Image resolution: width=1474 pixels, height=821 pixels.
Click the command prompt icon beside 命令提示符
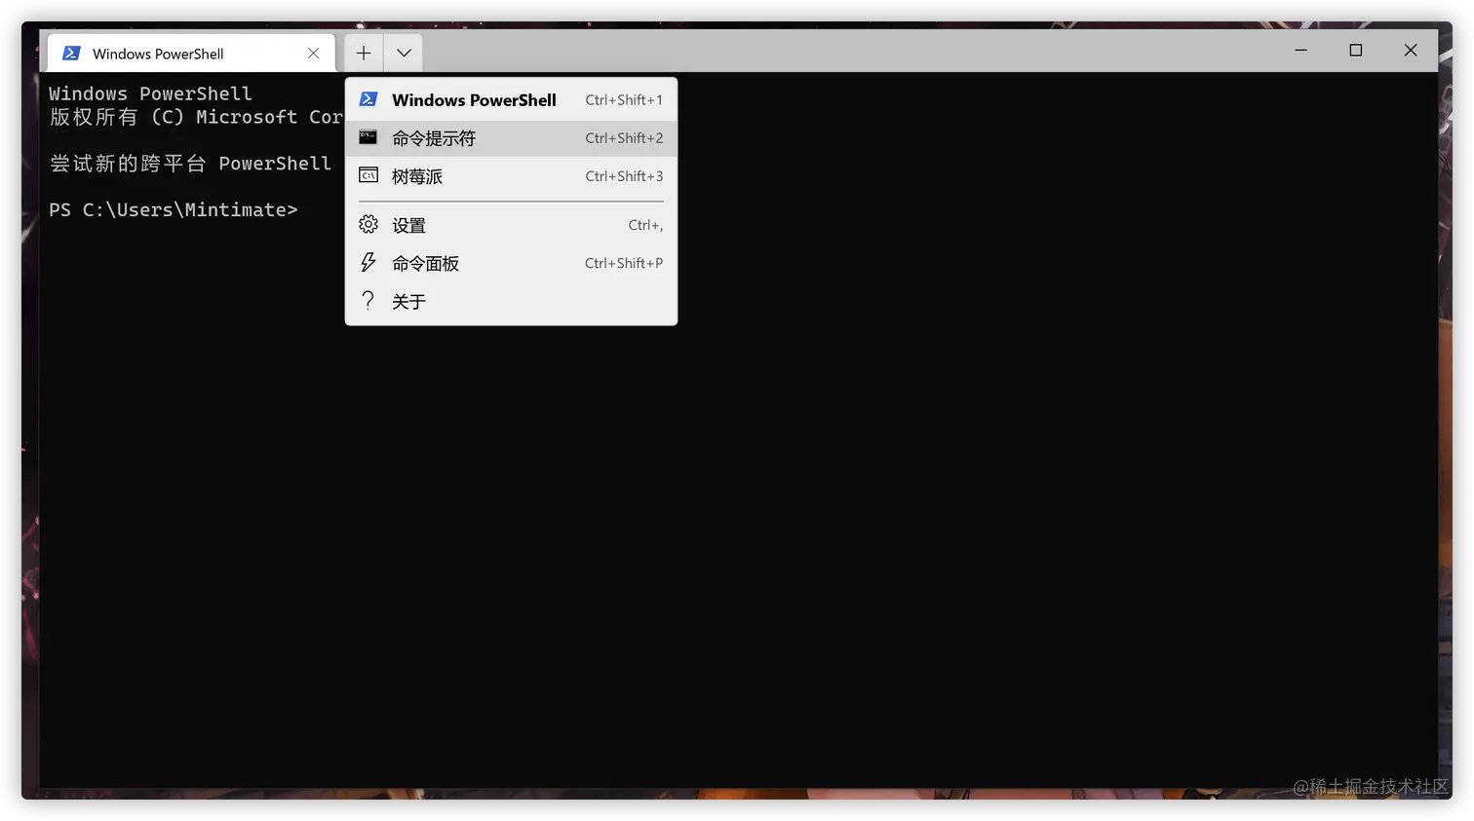tap(368, 137)
